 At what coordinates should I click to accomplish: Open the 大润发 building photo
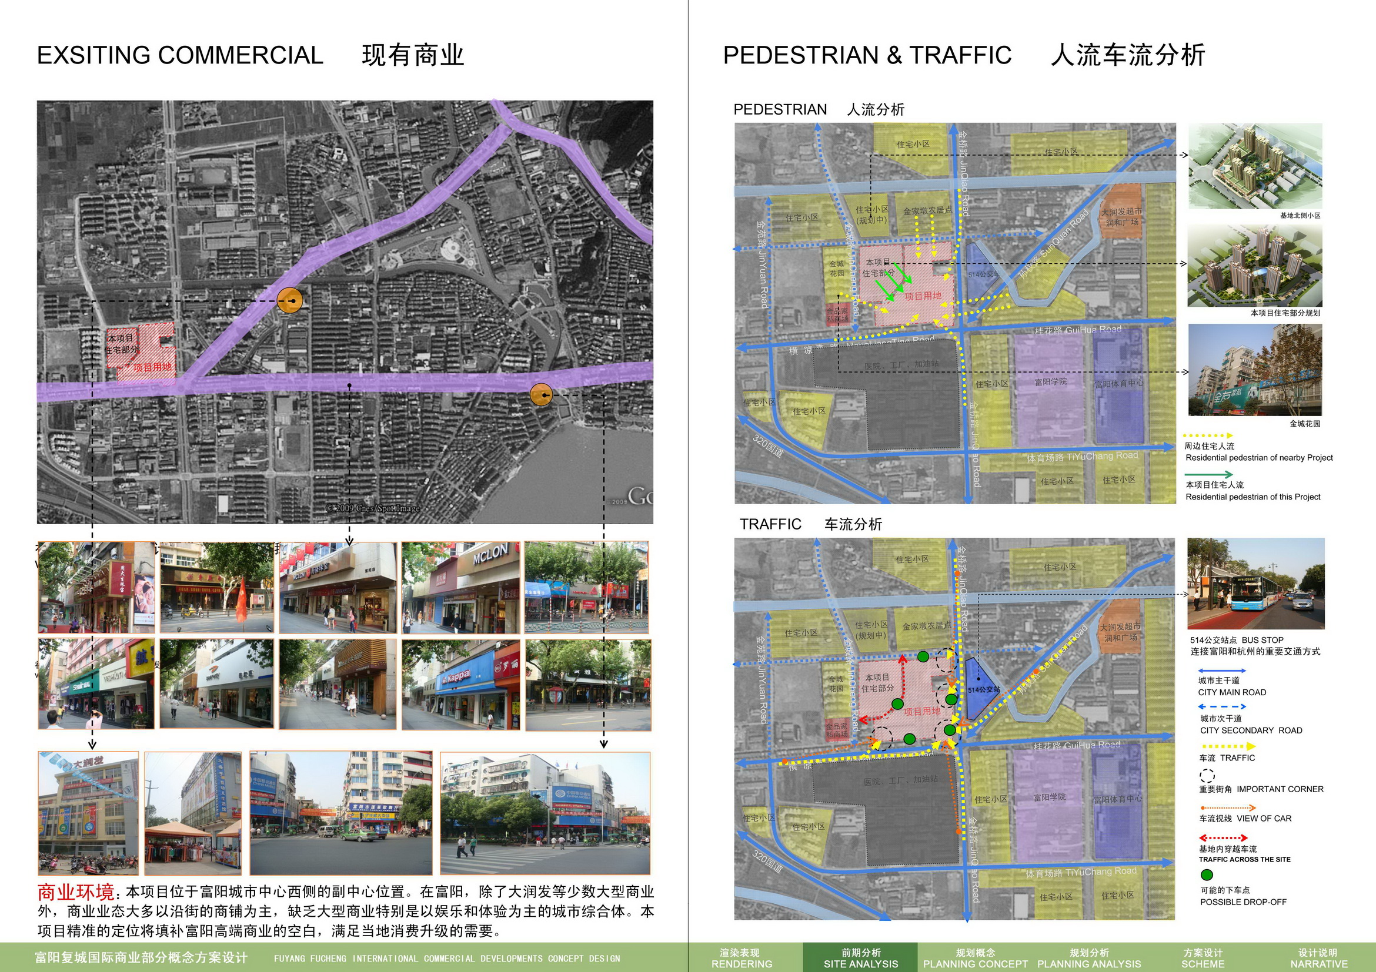(88, 813)
